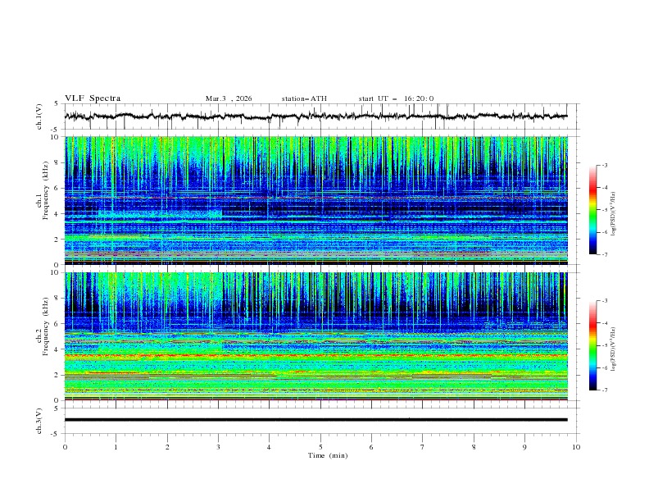The height and width of the screenshot is (502, 649).
Task: Click the ch.1 PSD color scale bar
Action: pyautogui.click(x=592, y=210)
